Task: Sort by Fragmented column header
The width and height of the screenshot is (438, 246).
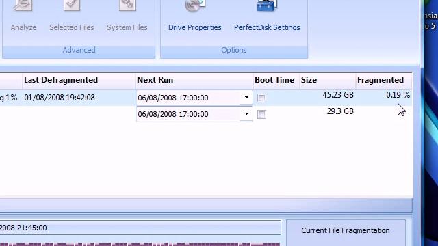Action: 383,81
